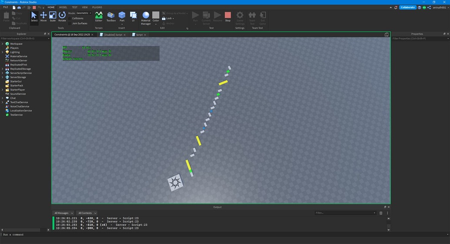Image resolution: width=450 pixels, height=244 pixels.
Task: Toggle the viewport device emulation icon
Action: [x=386, y=35]
